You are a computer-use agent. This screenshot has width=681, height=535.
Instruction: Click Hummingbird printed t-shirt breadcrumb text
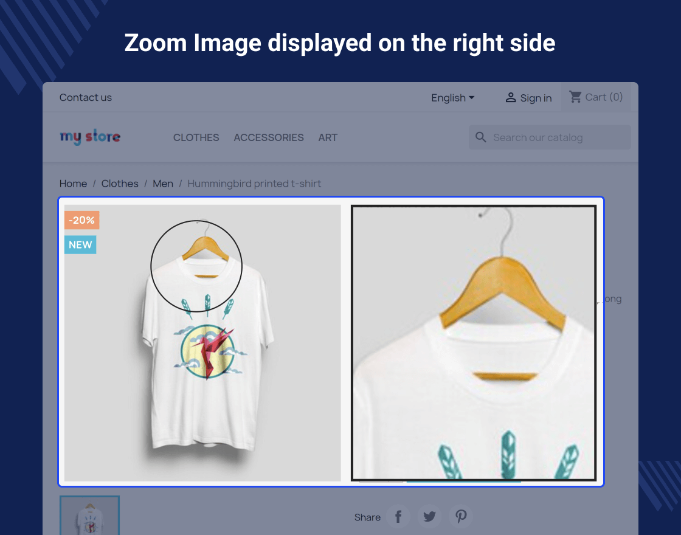coord(254,184)
